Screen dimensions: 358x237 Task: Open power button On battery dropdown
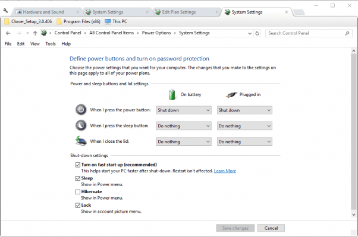point(184,110)
